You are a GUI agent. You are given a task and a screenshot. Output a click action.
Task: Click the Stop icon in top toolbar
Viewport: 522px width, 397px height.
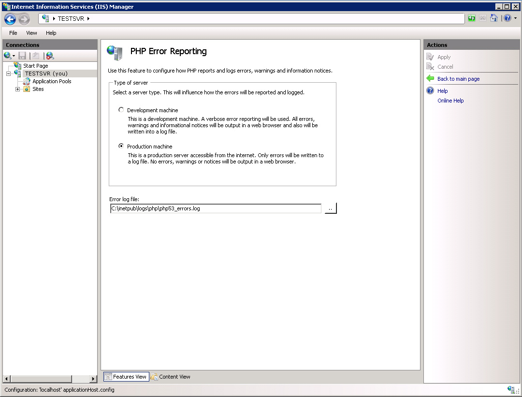pos(483,18)
